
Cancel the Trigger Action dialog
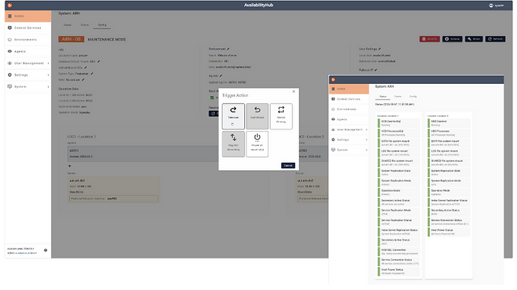288,166
